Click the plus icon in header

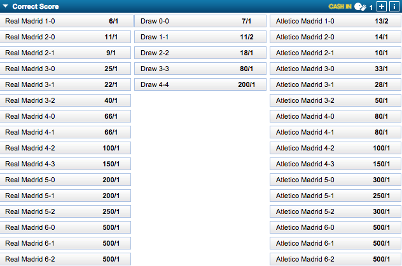(381, 6)
